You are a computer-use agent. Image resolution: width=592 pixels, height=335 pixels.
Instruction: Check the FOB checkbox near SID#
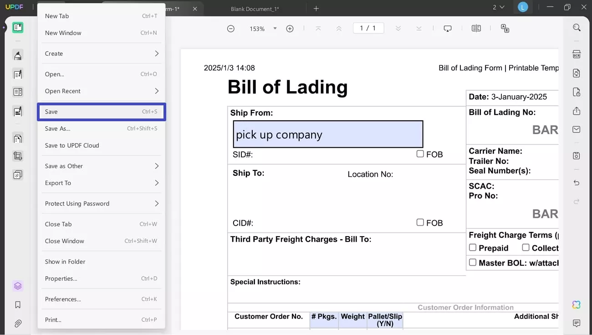(420, 154)
